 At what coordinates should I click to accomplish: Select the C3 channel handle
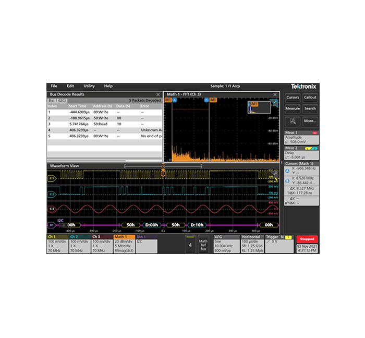pos(52,209)
